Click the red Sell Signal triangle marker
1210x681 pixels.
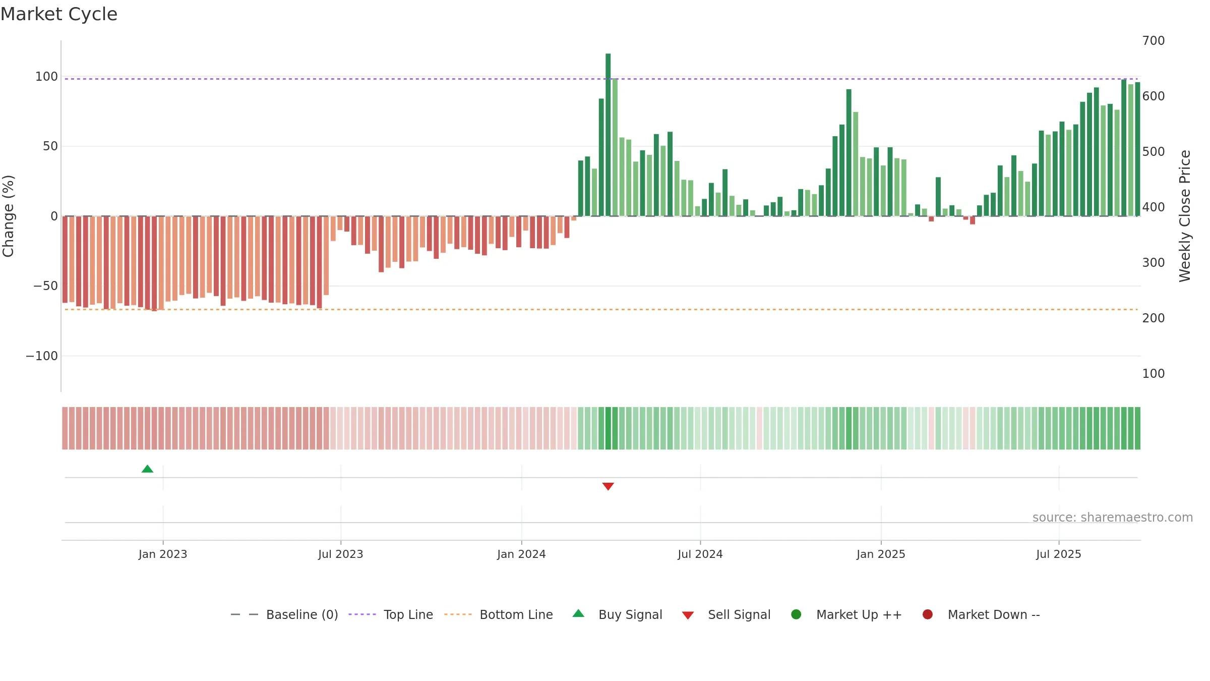click(x=608, y=486)
